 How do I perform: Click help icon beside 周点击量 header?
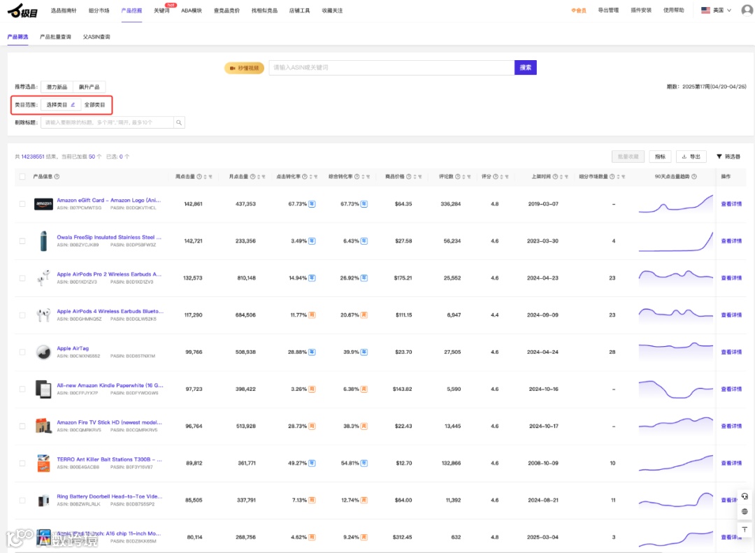(x=199, y=177)
